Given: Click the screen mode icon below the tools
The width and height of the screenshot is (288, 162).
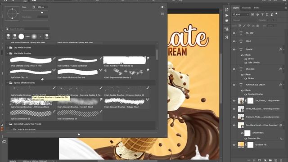Looking at the screenshot, I should 4,142.
